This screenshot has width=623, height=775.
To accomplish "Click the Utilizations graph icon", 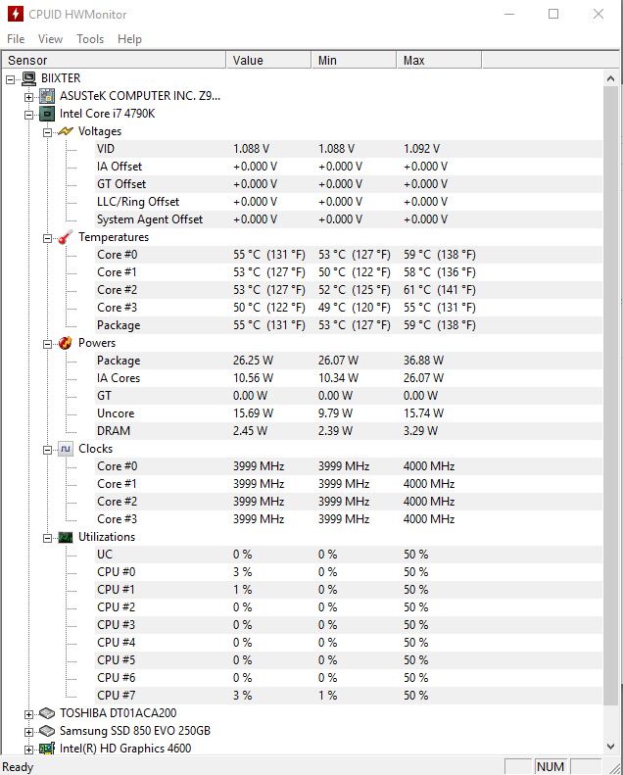I will (66, 537).
